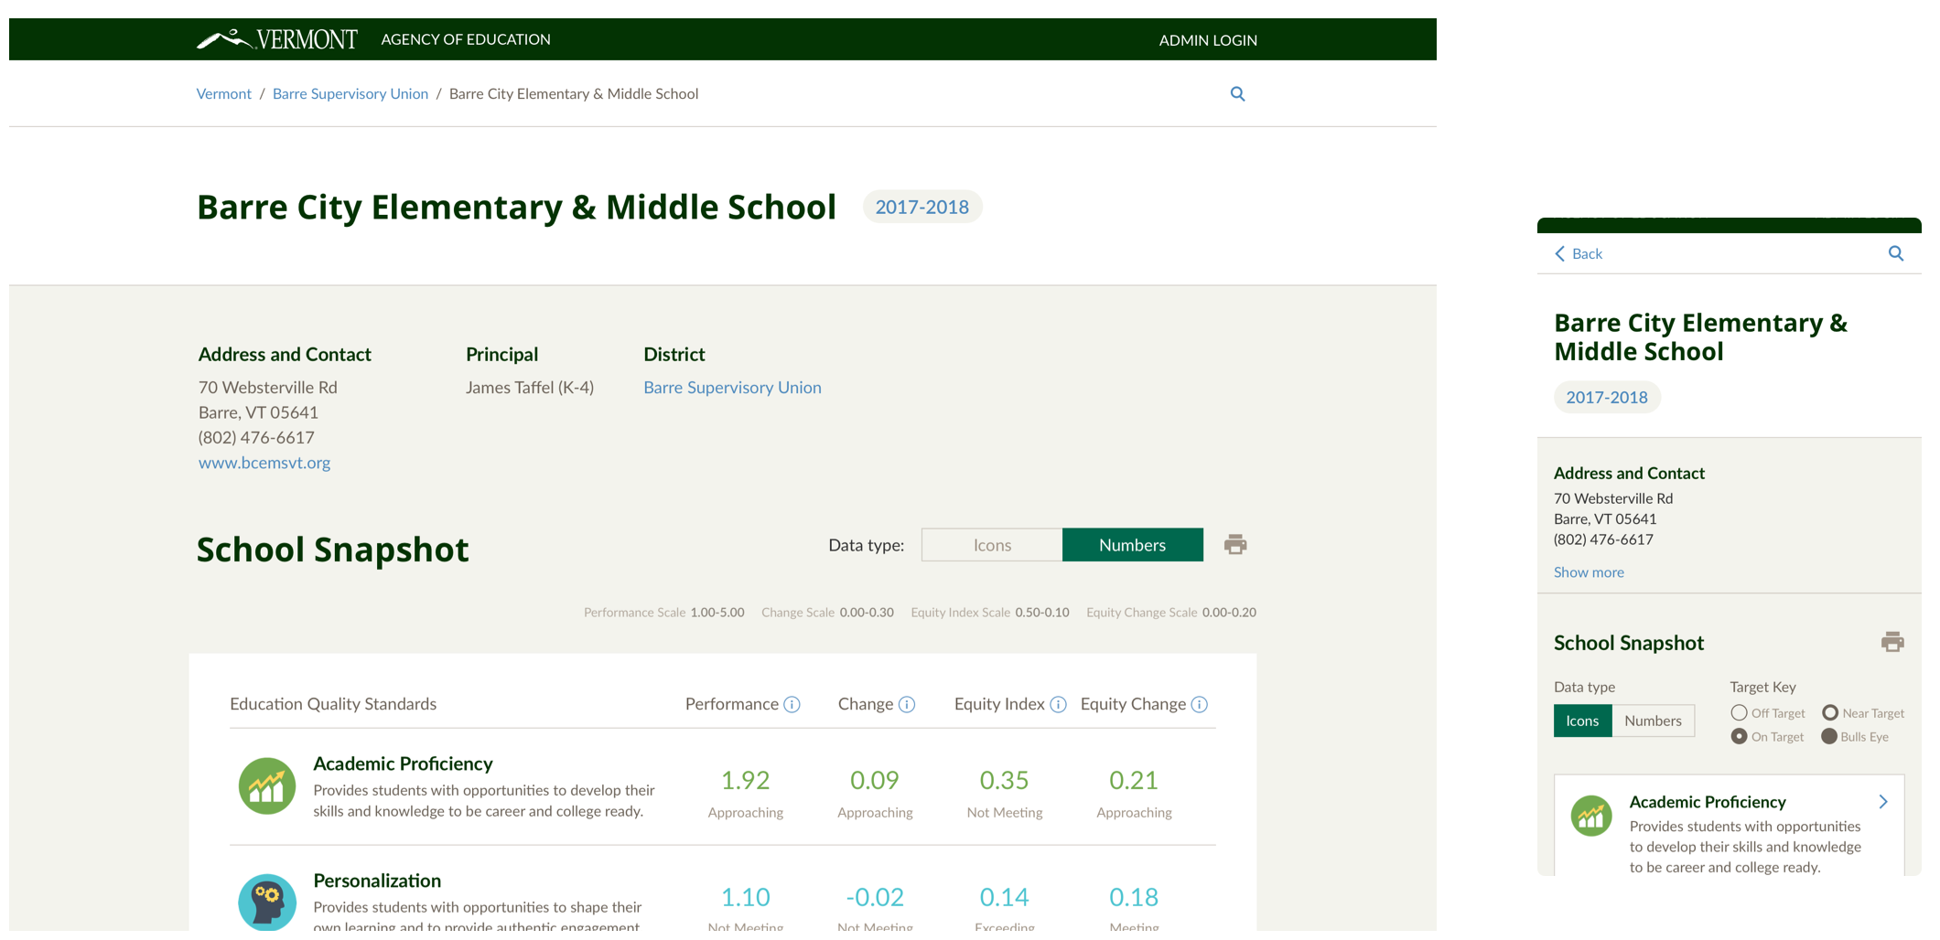Image resolution: width=1940 pixels, height=940 pixels.
Task: Click the Bulls Eye key marker
Action: click(1829, 736)
